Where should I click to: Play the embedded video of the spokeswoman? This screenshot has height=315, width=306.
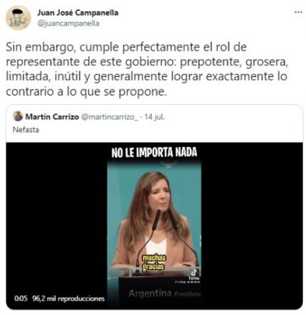[154, 226]
